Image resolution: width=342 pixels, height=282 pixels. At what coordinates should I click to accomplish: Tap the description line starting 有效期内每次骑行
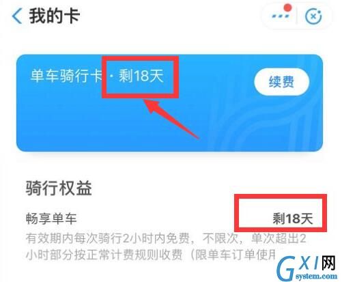pos(166,238)
